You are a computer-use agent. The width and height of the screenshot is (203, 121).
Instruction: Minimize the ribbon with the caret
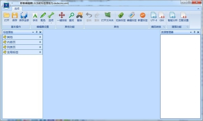[198, 9]
